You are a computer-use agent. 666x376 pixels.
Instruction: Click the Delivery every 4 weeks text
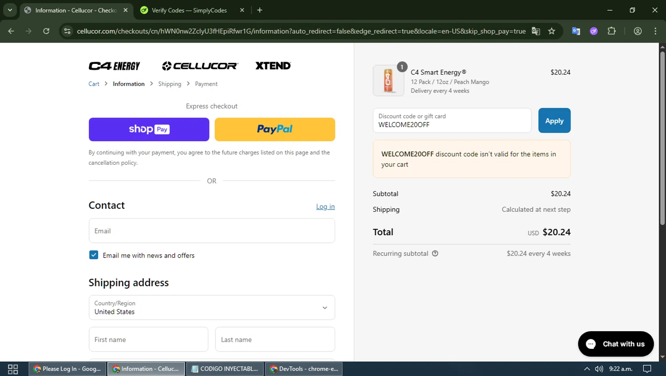click(440, 91)
